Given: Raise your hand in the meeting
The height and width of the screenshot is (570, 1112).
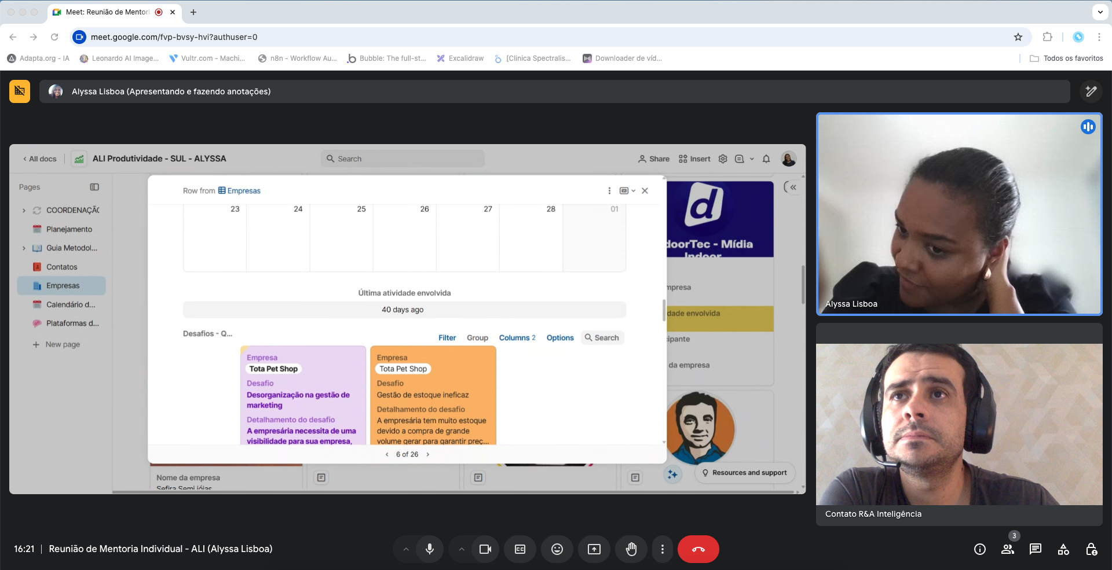Looking at the screenshot, I should point(631,549).
